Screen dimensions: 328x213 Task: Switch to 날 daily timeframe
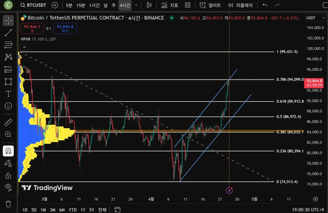tap(106, 5)
